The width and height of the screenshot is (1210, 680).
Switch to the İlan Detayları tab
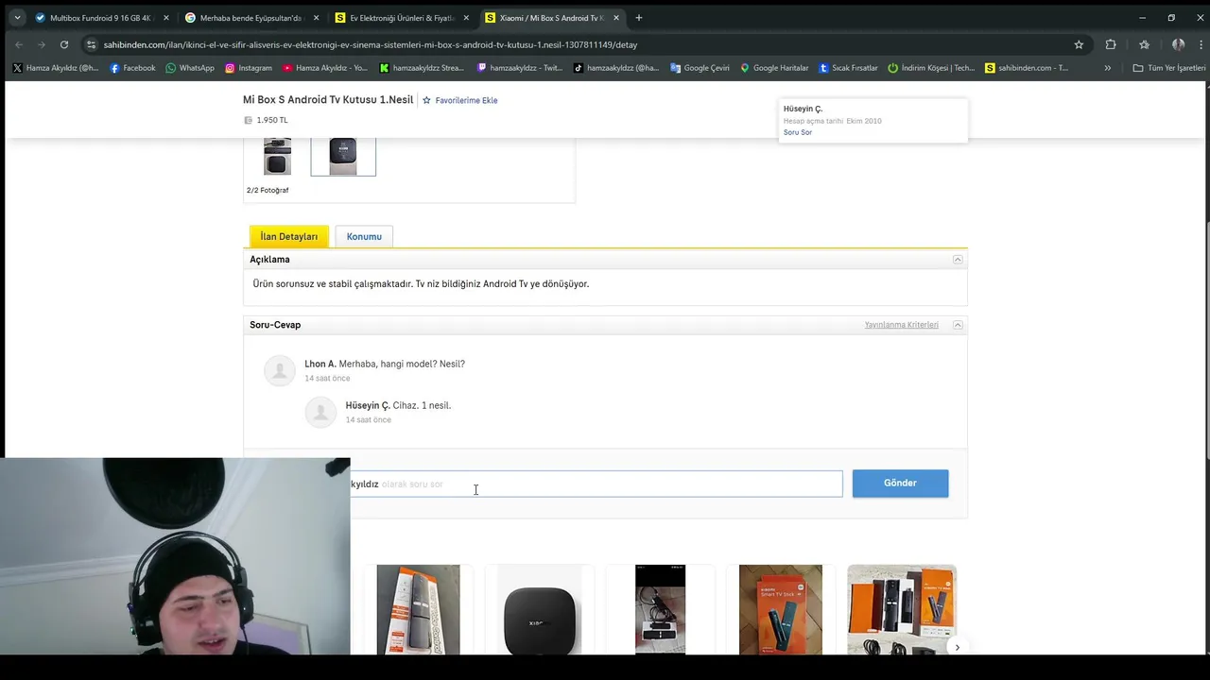(289, 236)
